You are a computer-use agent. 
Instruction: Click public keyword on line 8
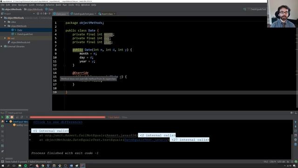point(78,50)
